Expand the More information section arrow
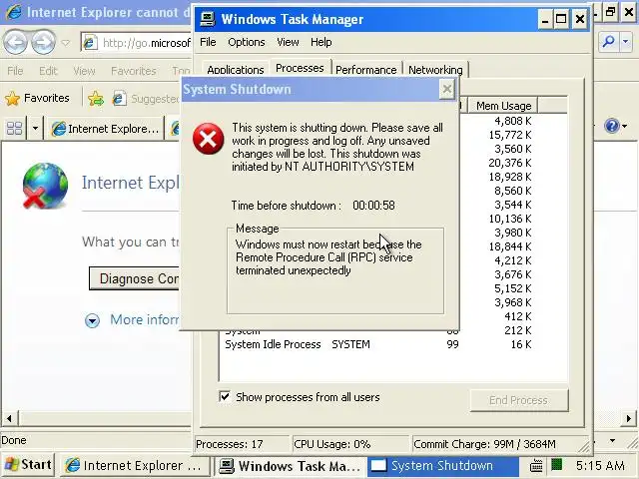639x479 pixels. (x=92, y=320)
